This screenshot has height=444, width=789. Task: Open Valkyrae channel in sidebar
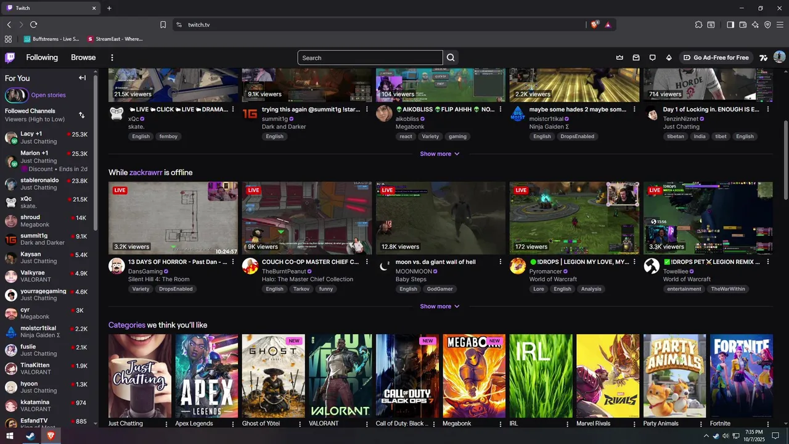coord(46,276)
